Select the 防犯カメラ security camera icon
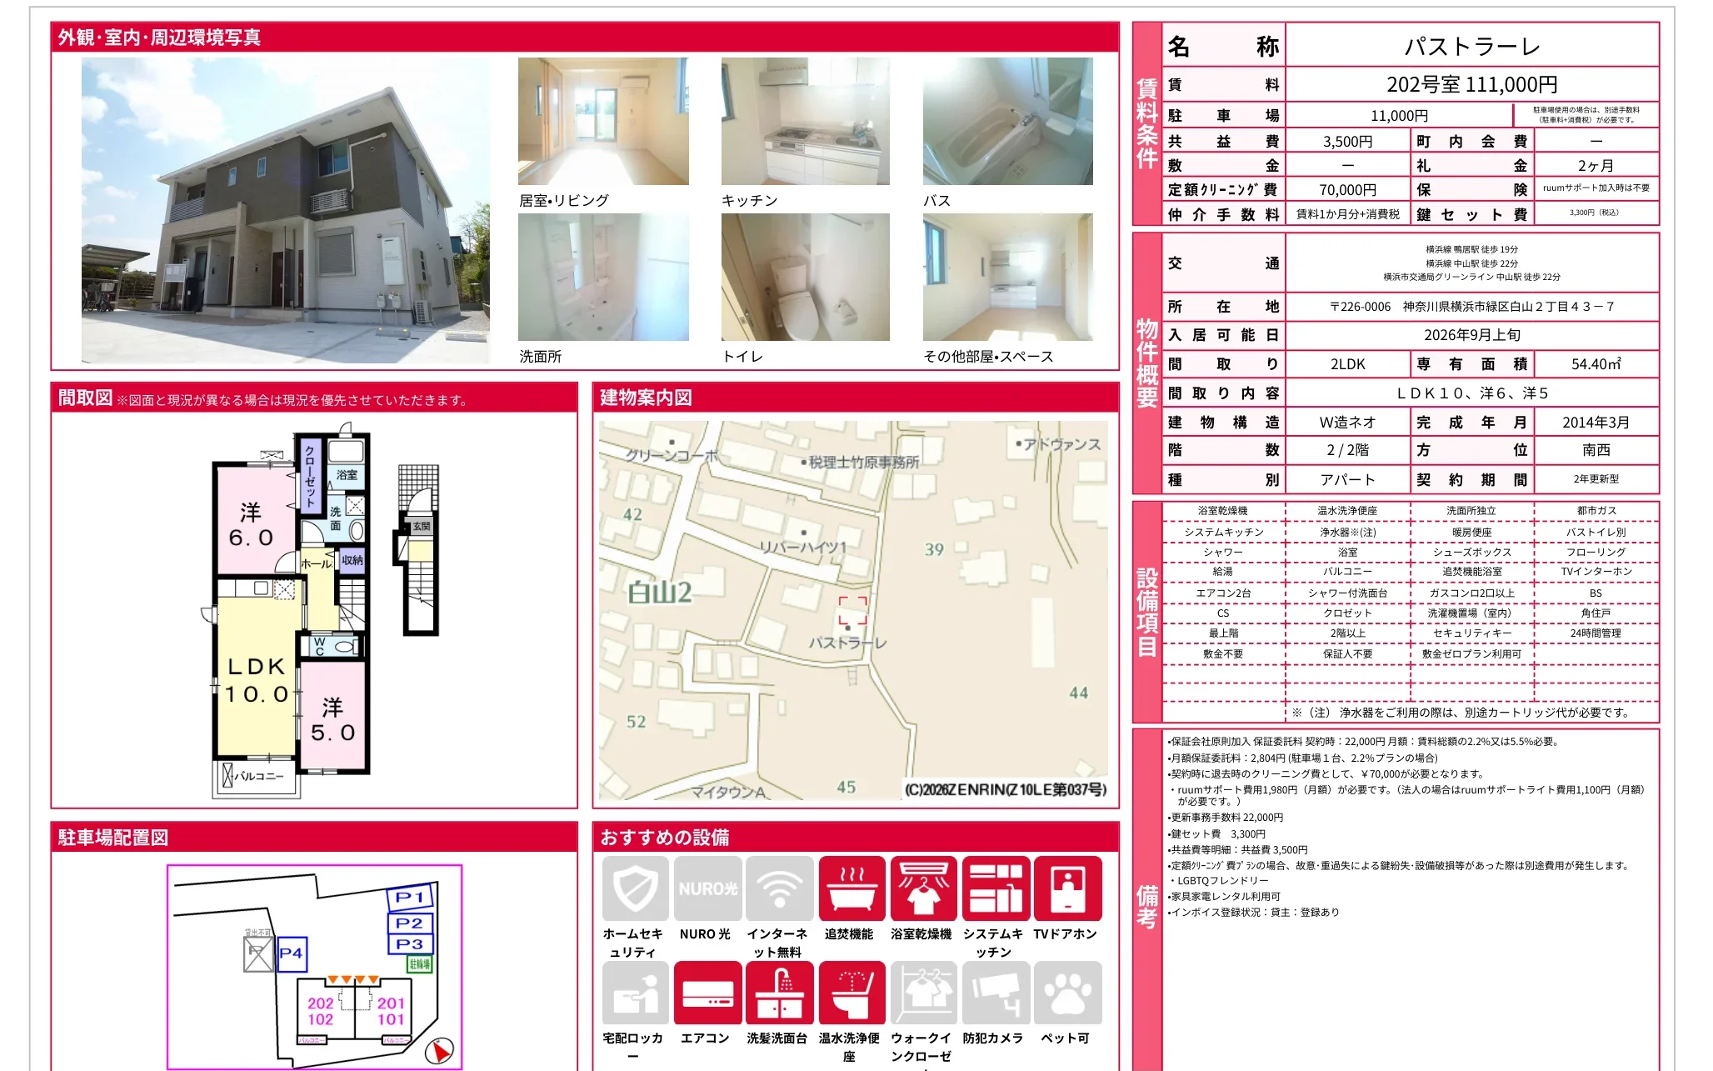 pos(996,993)
